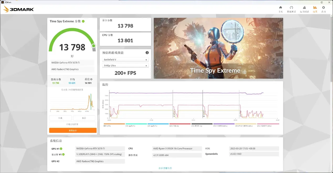Click the GPU #2 AMD Radeon(TM) Graphics field
This screenshot has width=333, height=173.
coord(100,161)
